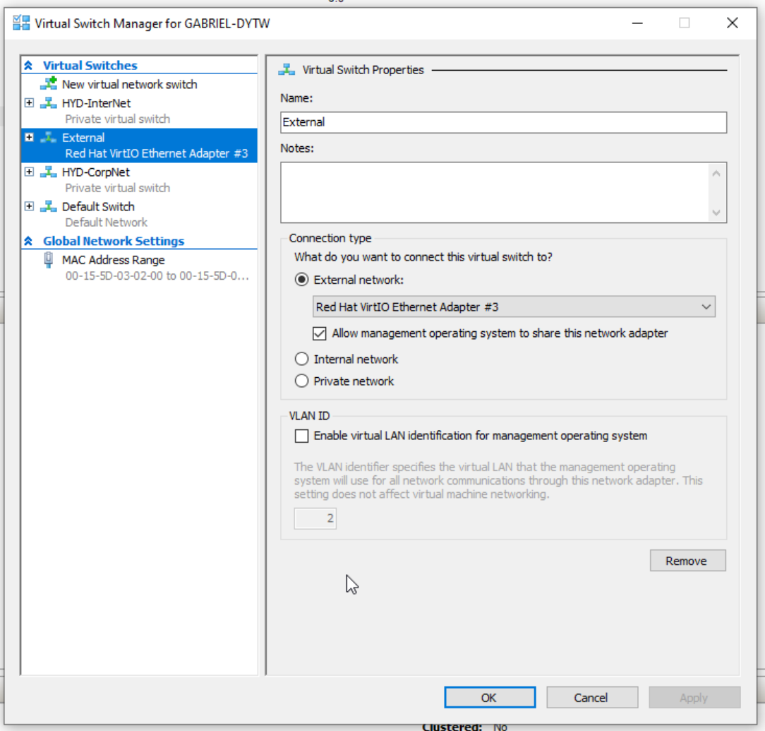Screen dimensions: 765x731
Task: Click the Default Switch icon
Action: (x=48, y=206)
